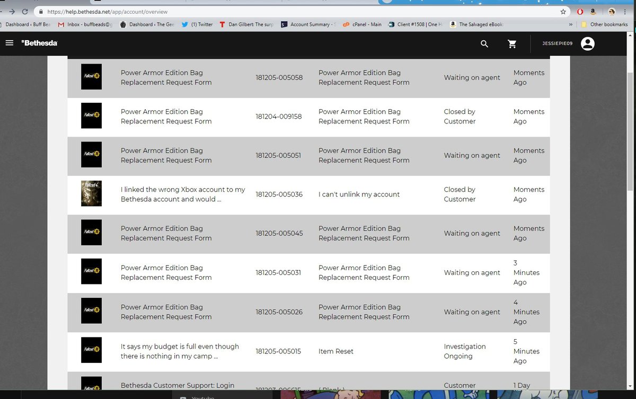The width and height of the screenshot is (636, 399).
Task: Open the site search magnifier
Action: tap(484, 44)
